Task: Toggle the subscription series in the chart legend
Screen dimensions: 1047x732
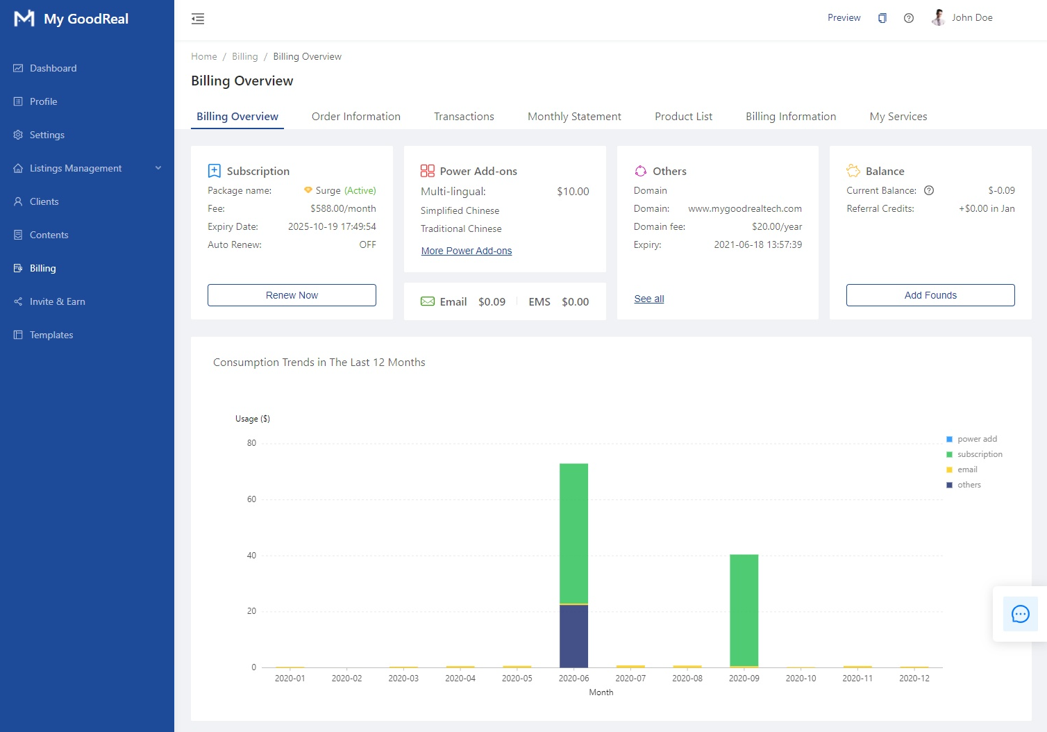Action: tap(975, 454)
